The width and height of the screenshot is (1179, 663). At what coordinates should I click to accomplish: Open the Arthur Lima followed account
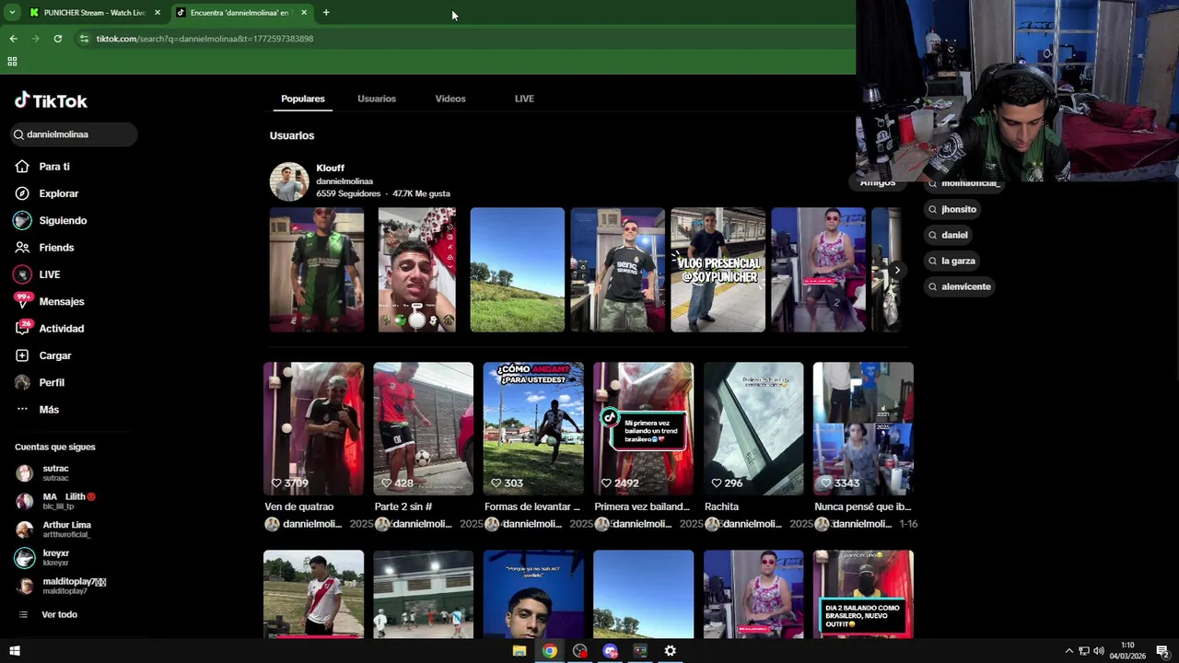pos(66,529)
